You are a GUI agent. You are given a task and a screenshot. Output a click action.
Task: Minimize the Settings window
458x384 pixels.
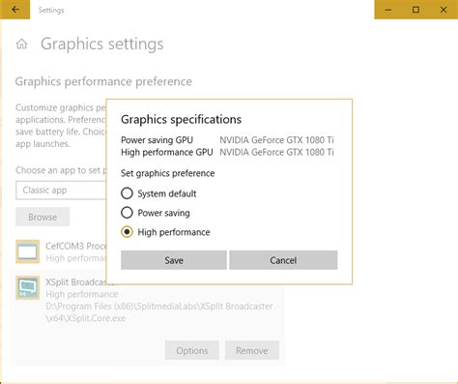point(388,10)
